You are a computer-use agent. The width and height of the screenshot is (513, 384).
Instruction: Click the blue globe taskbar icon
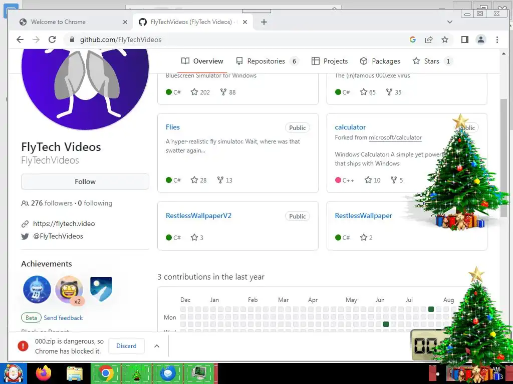tap(167, 373)
